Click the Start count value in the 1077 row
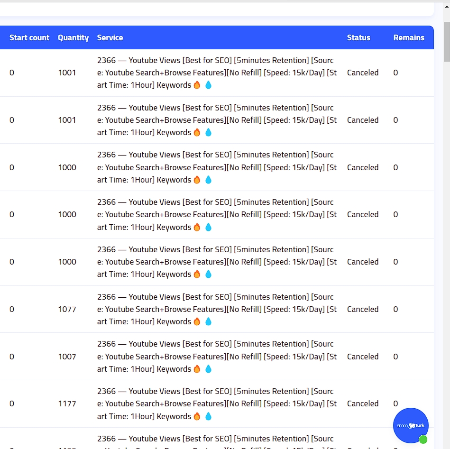The image size is (450, 449). click(x=12, y=309)
